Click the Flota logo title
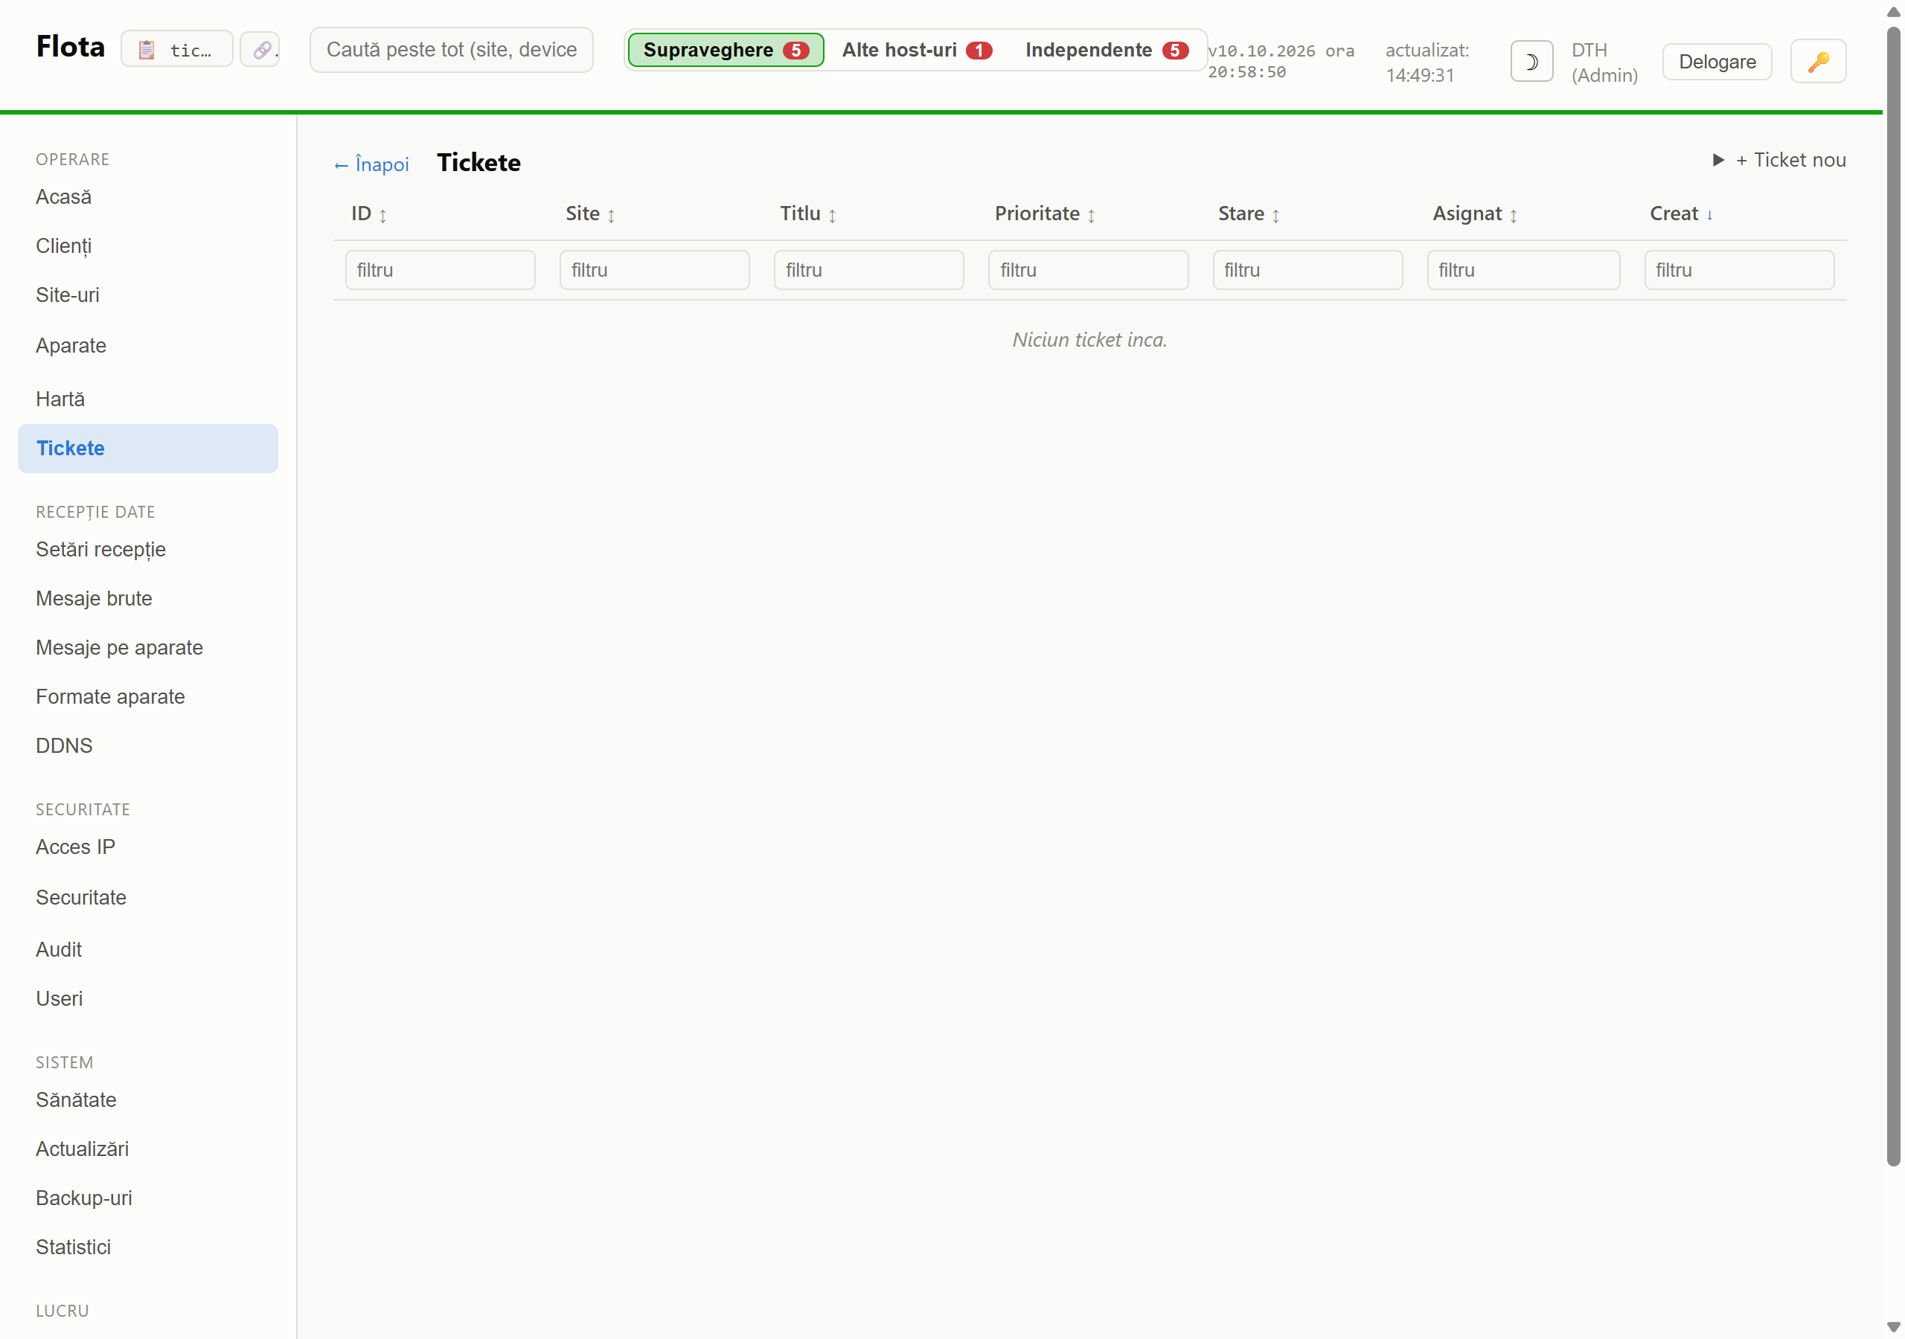This screenshot has width=1905, height=1339. click(71, 46)
